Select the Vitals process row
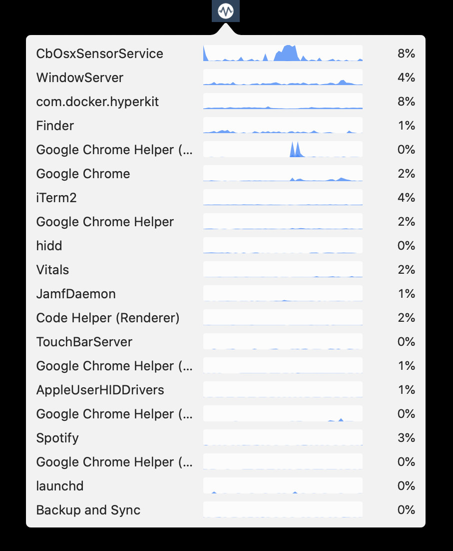Image resolution: width=453 pixels, height=551 pixels. tap(225, 270)
